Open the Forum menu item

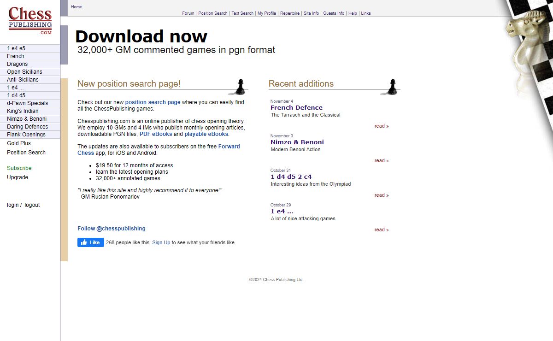(x=188, y=13)
